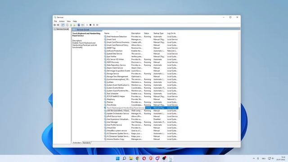The width and height of the screenshot is (288, 162).
Task: Select the Steam Client Service row
Action: coord(141,68)
